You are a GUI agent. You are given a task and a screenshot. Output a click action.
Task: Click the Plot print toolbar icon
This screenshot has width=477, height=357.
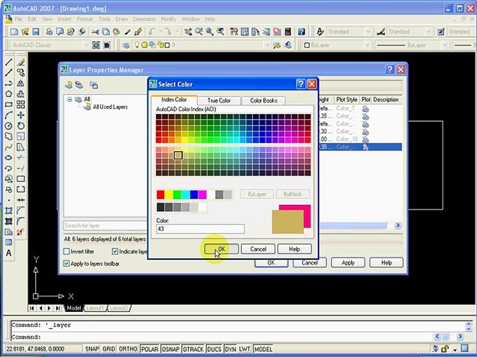click(49, 32)
